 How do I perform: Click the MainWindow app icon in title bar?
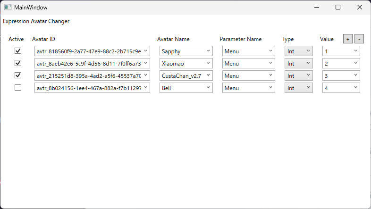tap(8, 8)
